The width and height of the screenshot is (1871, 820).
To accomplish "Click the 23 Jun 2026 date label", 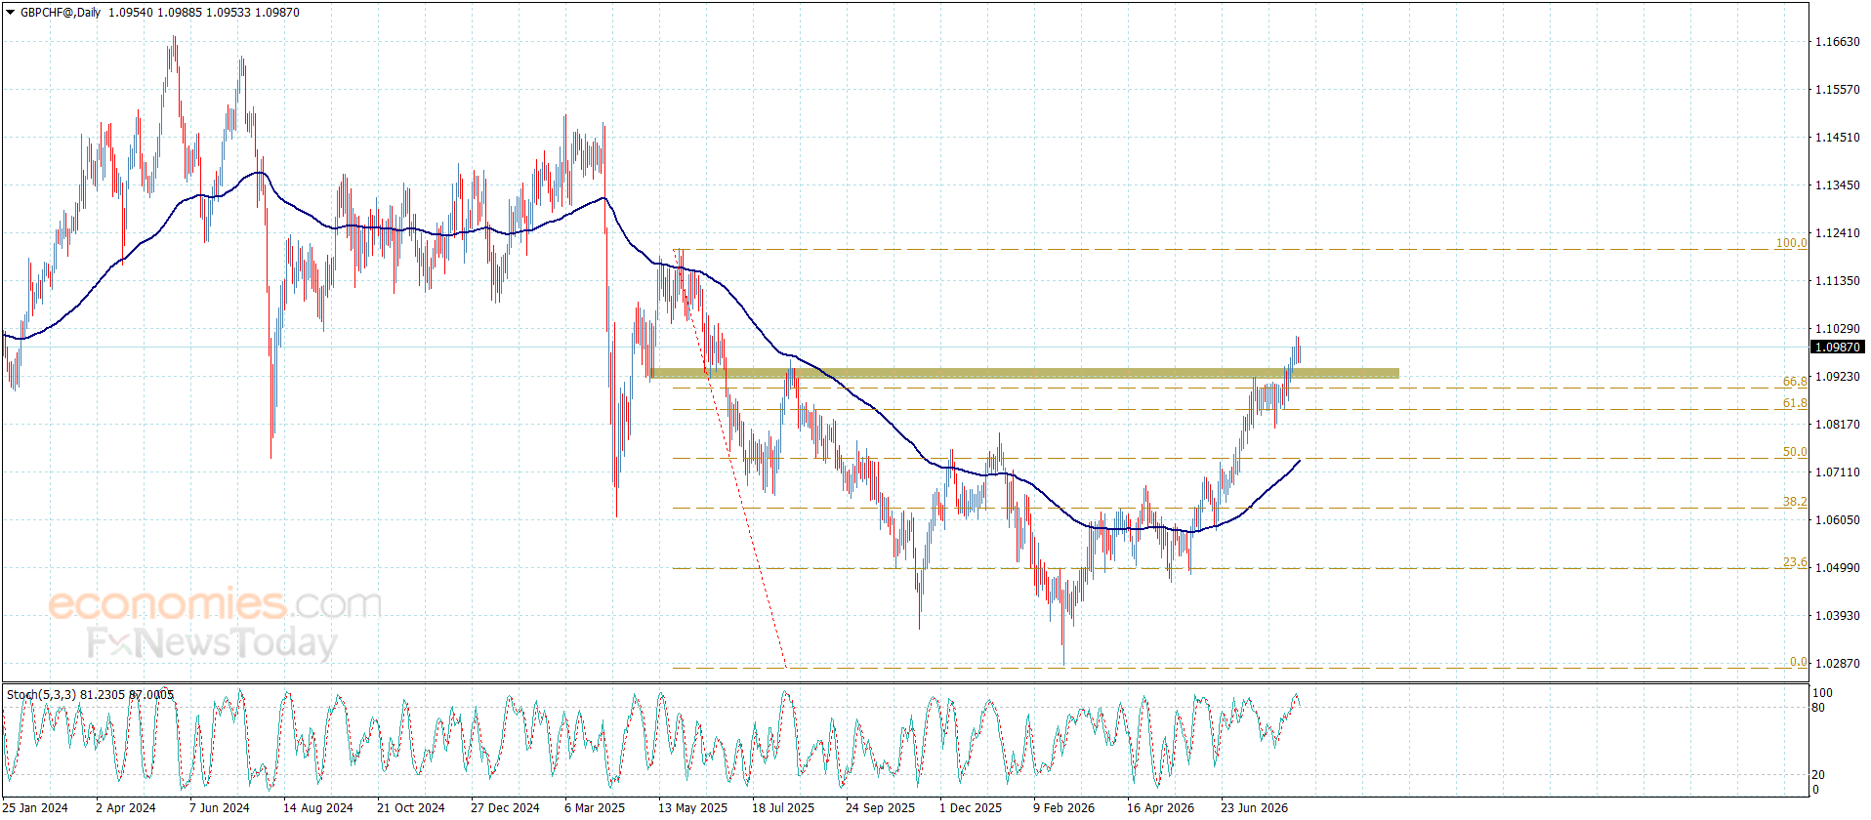I will pyautogui.click(x=1254, y=808).
